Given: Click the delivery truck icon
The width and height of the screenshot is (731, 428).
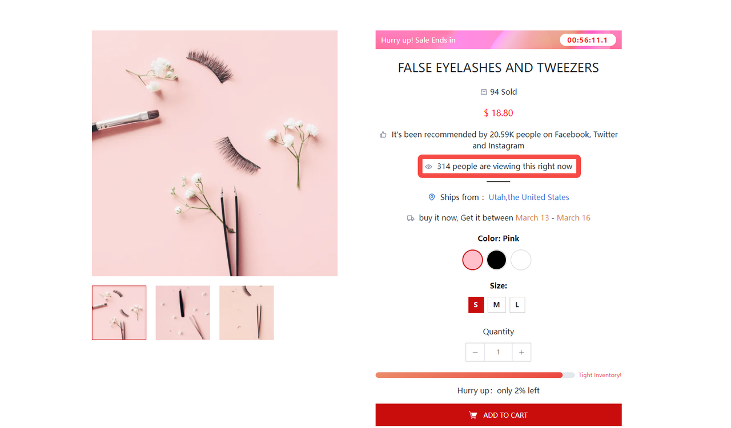Looking at the screenshot, I should (410, 218).
